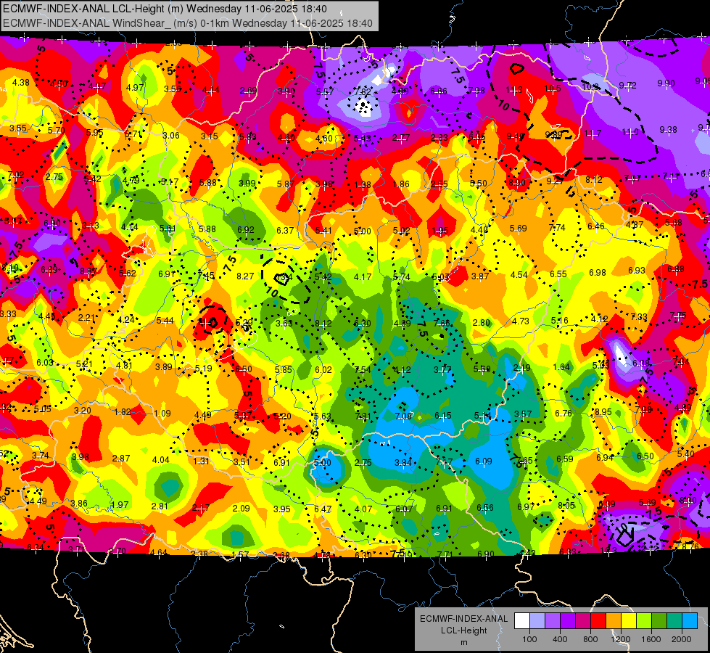
Task: Click the wind shear value 9.38
Action: pyautogui.click(x=669, y=130)
